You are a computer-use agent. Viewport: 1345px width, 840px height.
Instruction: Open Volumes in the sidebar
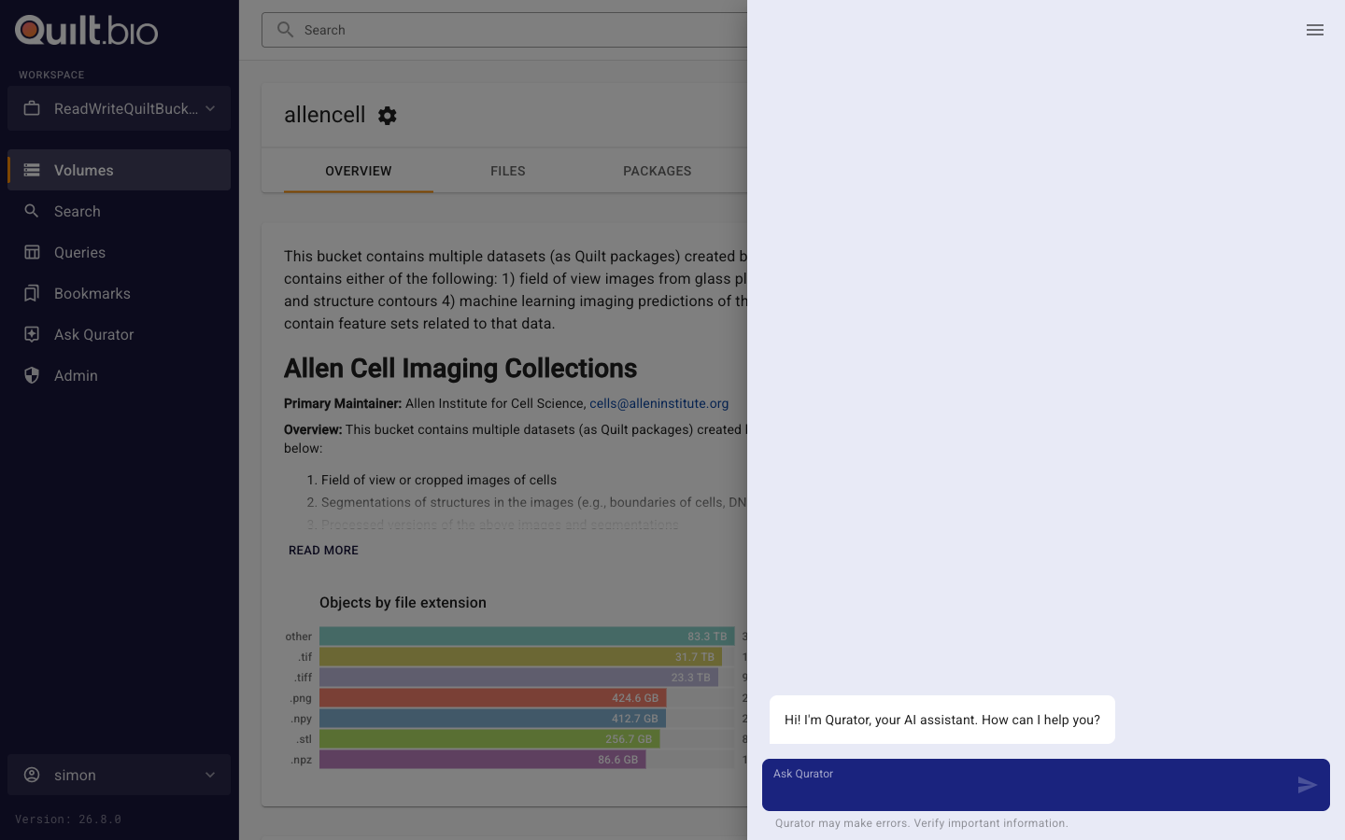click(x=119, y=170)
